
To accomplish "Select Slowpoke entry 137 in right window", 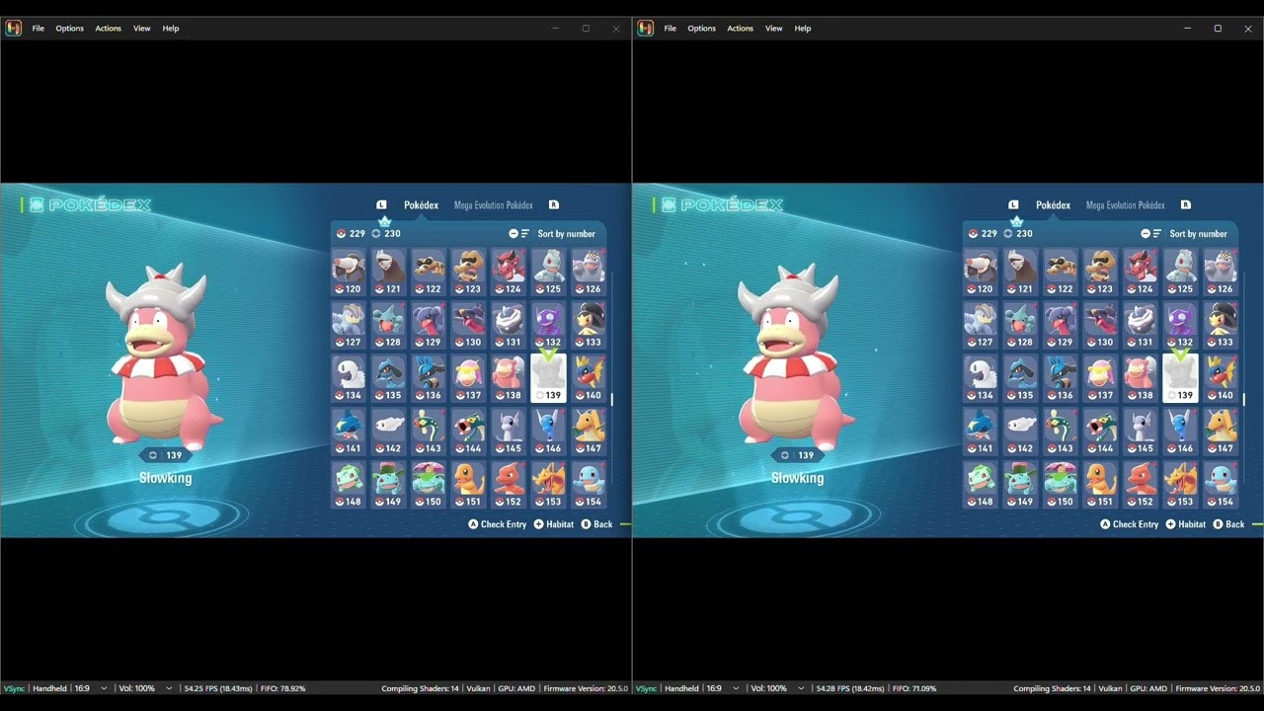I will (x=1101, y=378).
